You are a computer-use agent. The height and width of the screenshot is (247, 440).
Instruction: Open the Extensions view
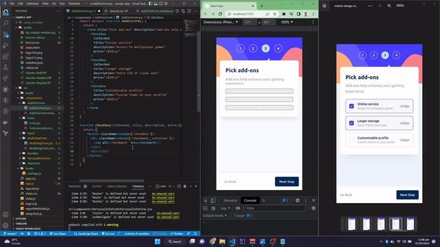click(5, 56)
